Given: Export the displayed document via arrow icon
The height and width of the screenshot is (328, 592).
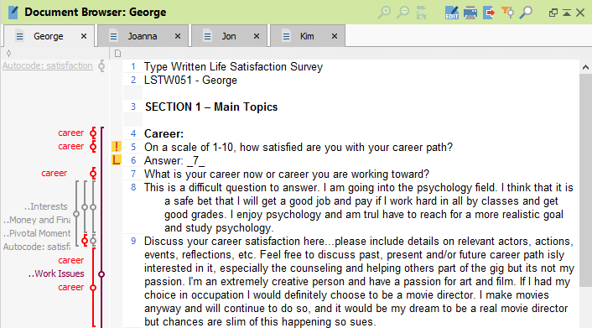Looking at the screenshot, I should [x=489, y=13].
